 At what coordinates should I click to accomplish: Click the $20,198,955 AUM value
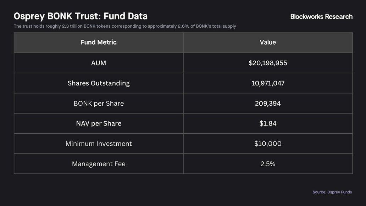pos(268,63)
